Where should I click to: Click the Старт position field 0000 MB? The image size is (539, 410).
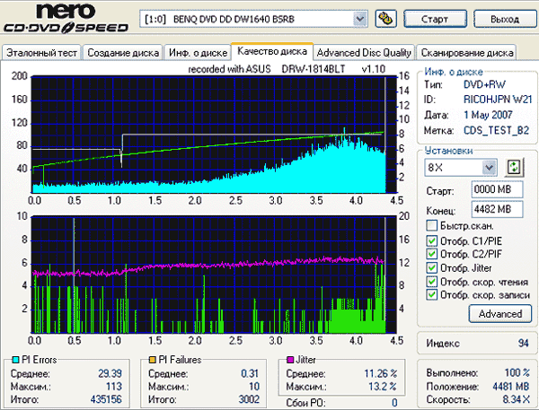pyautogui.click(x=497, y=189)
